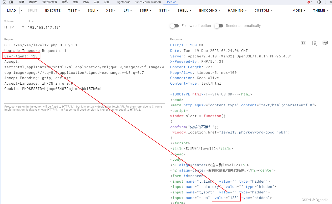Switch to the superSearchPlusTools tab
The width and height of the screenshot is (332, 204).
(x=148, y=2)
